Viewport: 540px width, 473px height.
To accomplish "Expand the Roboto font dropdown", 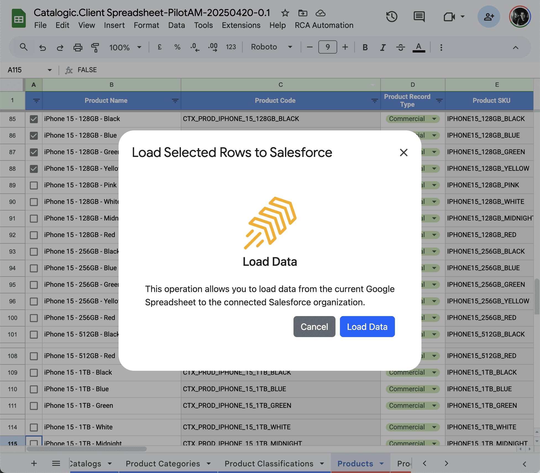I will 271,47.
